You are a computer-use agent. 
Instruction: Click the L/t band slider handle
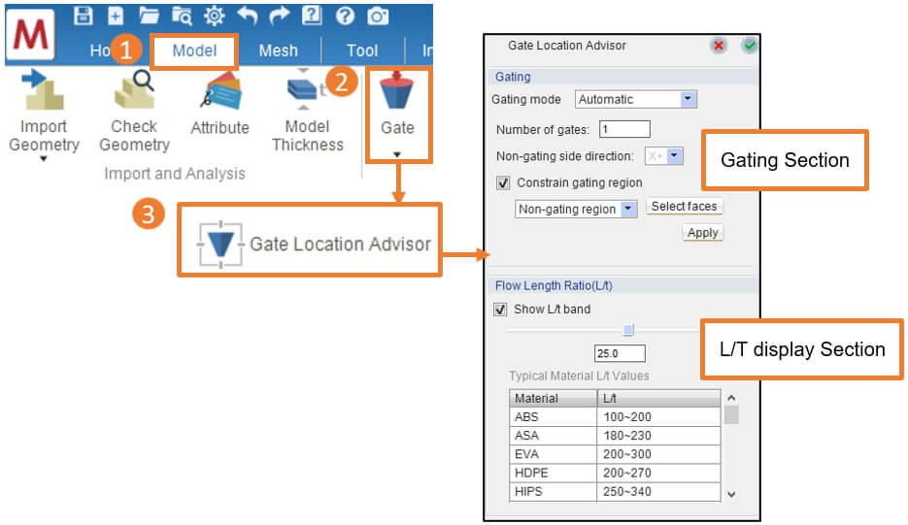(628, 331)
